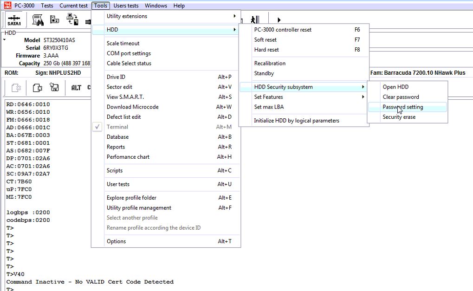Click the computer-to-drive transfer toolbar icon
Viewport: 473px width, 291px height.
[72, 19]
